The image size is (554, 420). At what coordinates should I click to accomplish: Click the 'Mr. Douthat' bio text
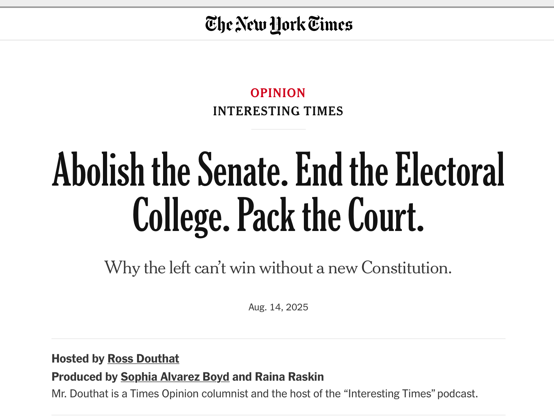265,394
